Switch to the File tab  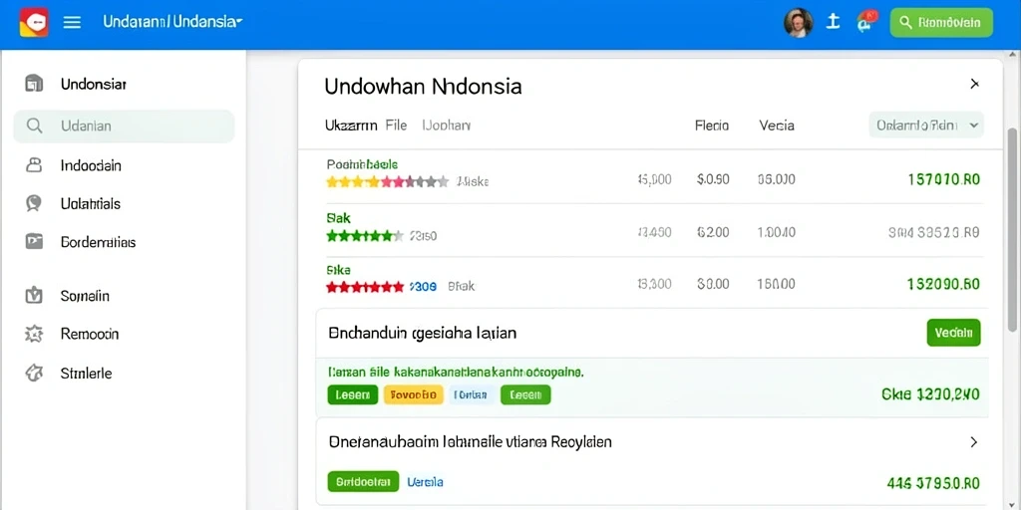tap(396, 125)
